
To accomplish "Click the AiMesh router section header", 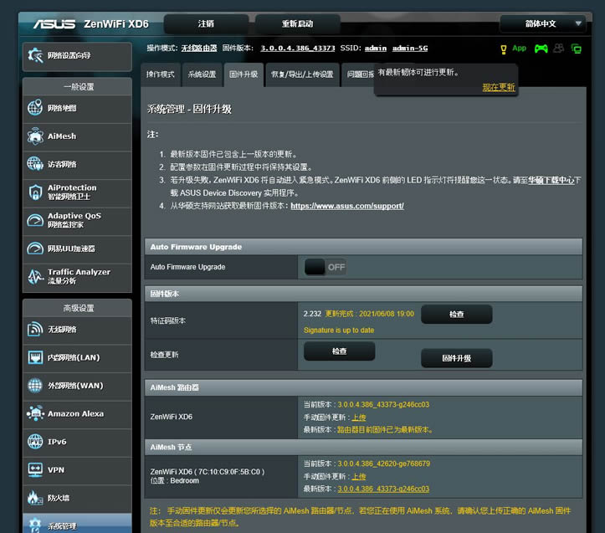I will tap(363, 387).
